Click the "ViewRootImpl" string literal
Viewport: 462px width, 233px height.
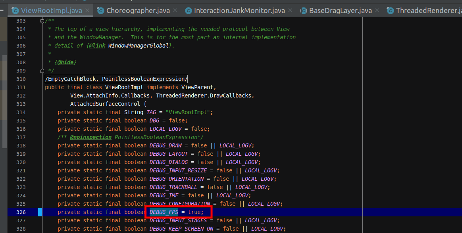(x=188, y=113)
